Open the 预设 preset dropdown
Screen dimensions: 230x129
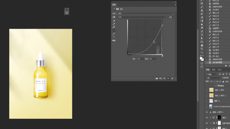(x=146, y=13)
